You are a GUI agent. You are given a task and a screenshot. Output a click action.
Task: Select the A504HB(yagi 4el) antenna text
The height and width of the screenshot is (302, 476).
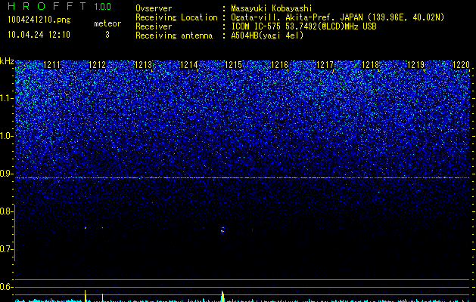pos(267,35)
